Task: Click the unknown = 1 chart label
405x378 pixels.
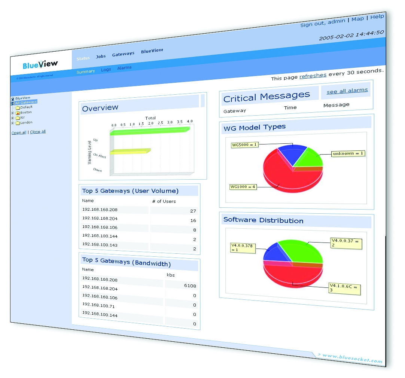Action: [x=348, y=153]
